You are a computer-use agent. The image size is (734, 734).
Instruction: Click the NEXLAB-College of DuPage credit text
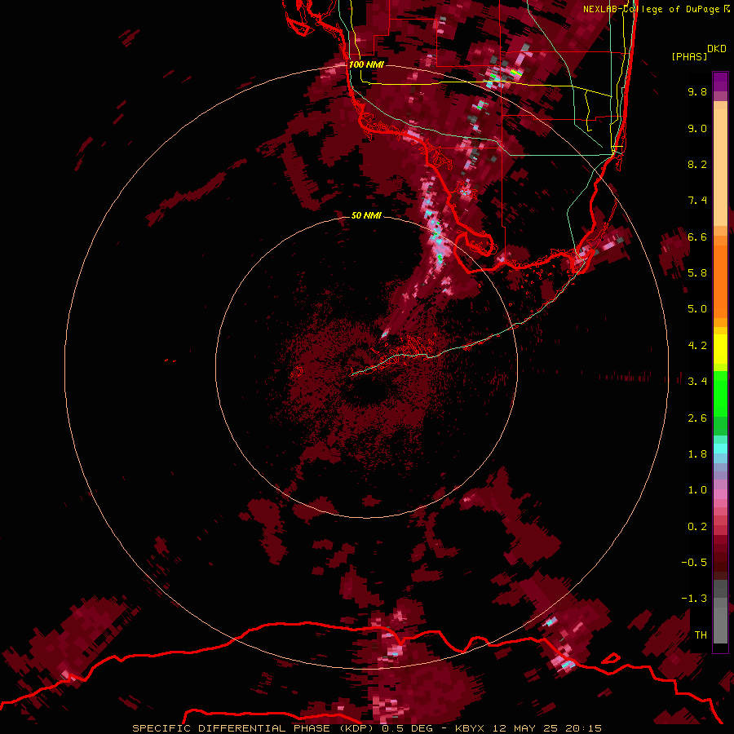pyautogui.click(x=652, y=9)
